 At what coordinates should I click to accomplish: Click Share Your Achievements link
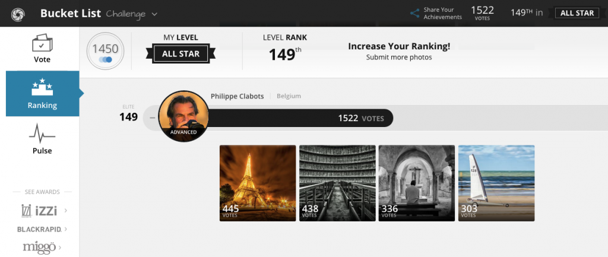[x=442, y=14]
